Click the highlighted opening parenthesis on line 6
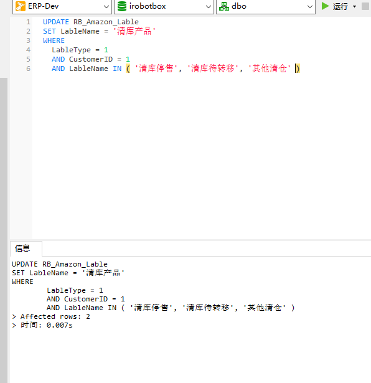Viewport: 371px width, 383px height. point(128,69)
